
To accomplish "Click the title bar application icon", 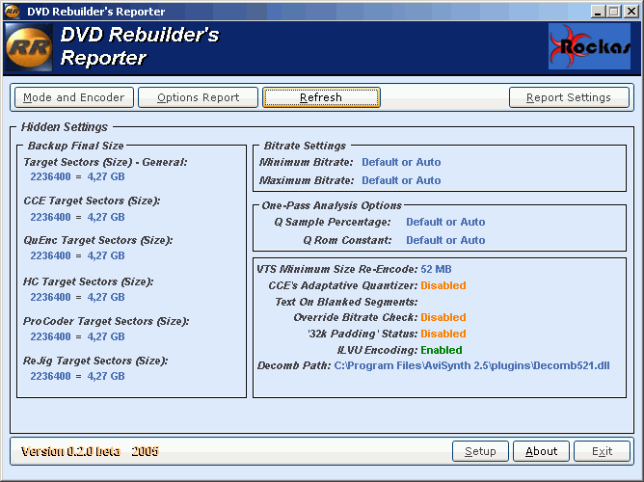I will tap(13, 11).
